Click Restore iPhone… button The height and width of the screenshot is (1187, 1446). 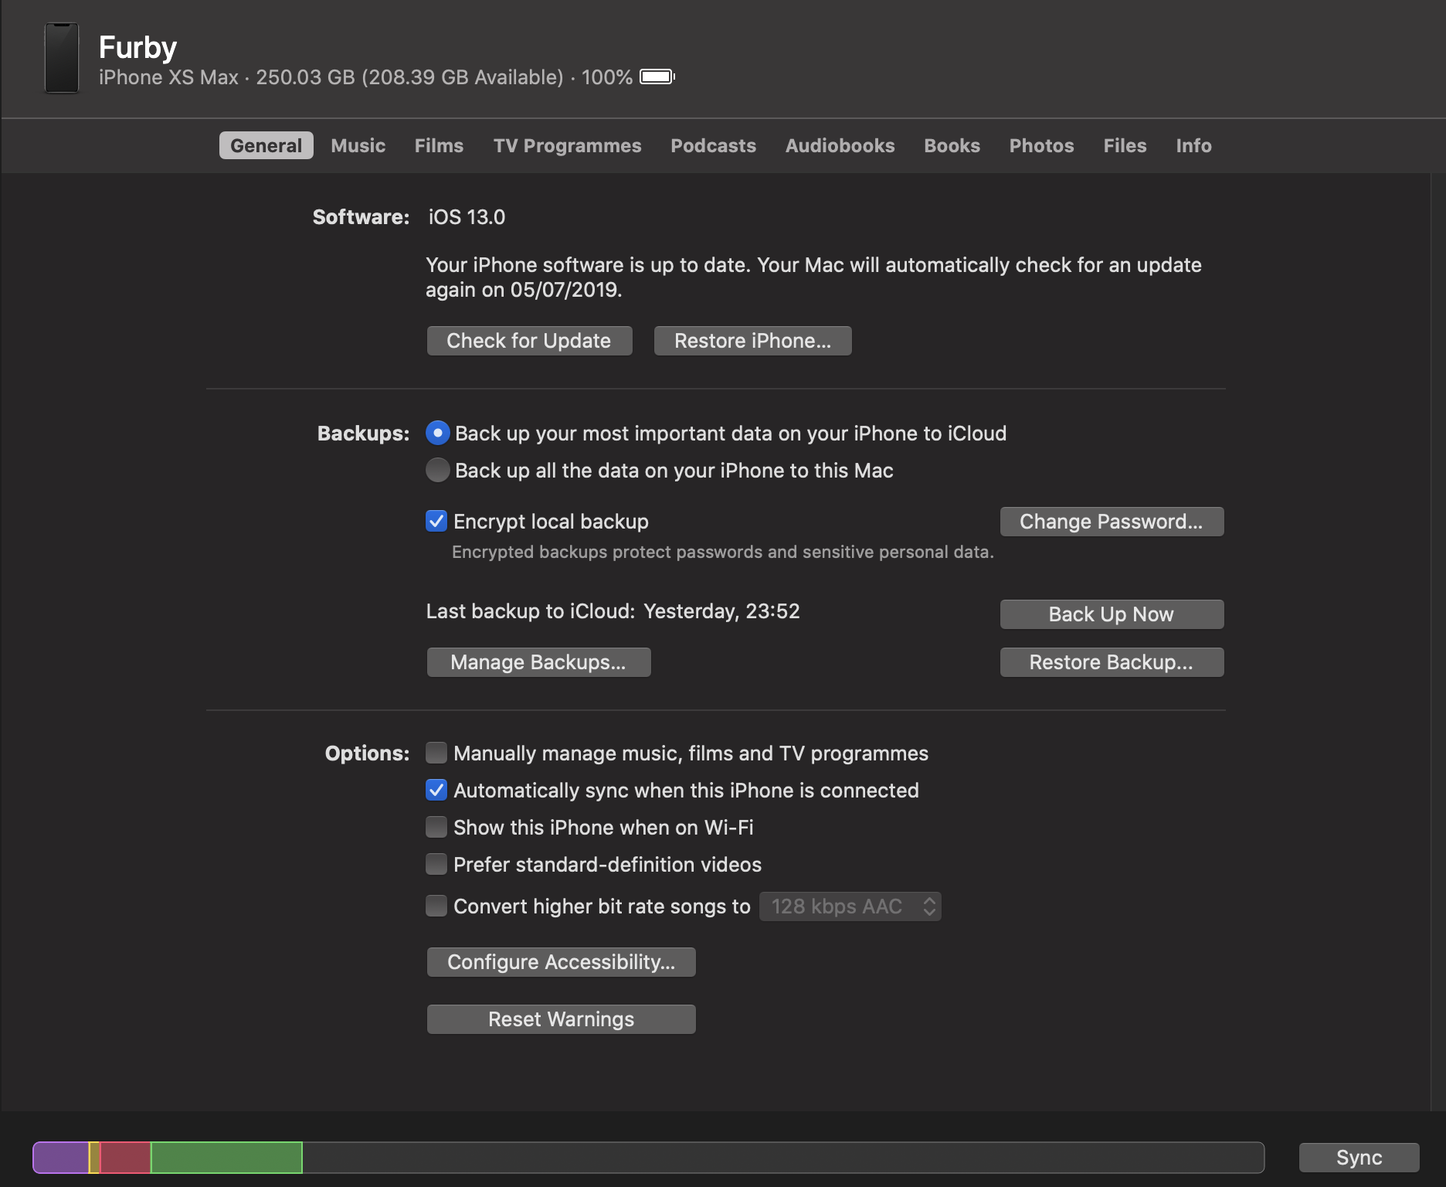click(x=752, y=341)
